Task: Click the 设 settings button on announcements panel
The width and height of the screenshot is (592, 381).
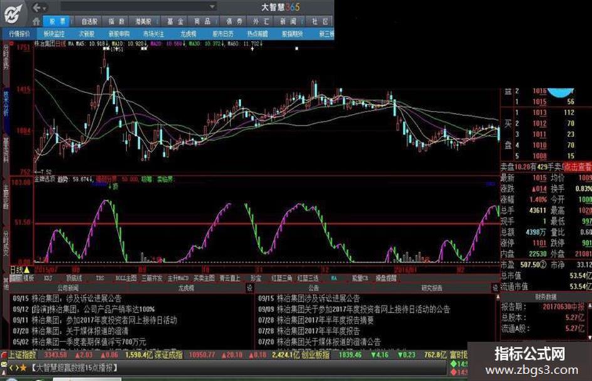Action: pyautogui.click(x=496, y=288)
